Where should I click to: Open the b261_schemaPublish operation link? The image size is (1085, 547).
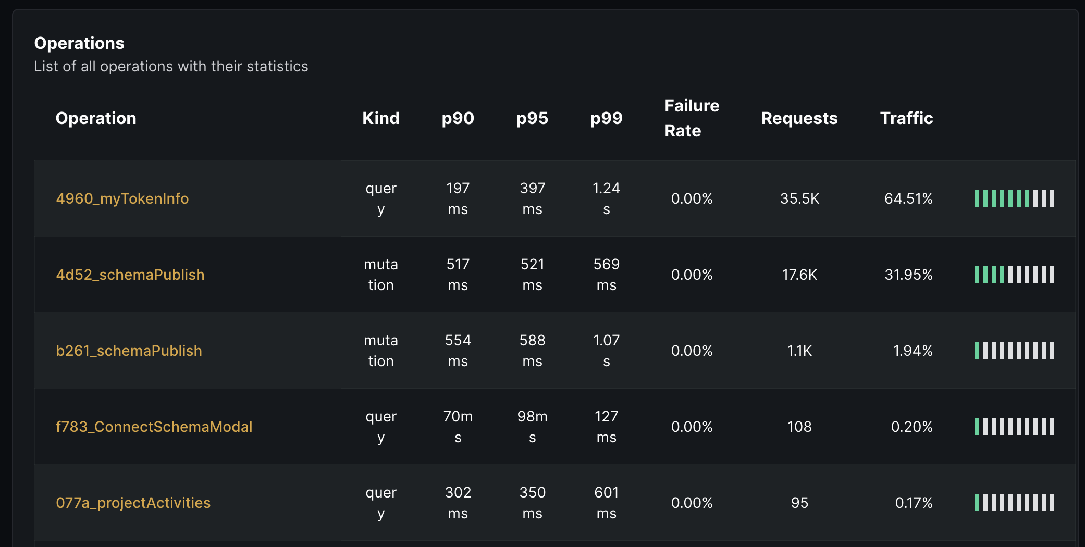pos(129,351)
